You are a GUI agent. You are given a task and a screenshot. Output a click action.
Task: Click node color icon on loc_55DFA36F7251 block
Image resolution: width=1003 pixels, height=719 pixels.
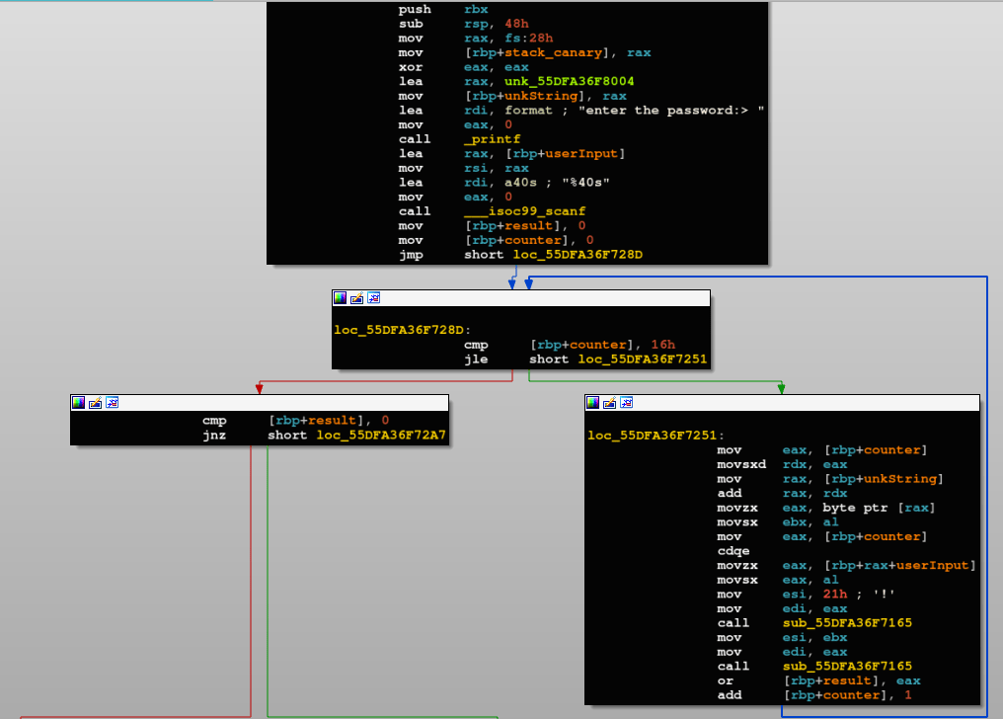(x=593, y=402)
